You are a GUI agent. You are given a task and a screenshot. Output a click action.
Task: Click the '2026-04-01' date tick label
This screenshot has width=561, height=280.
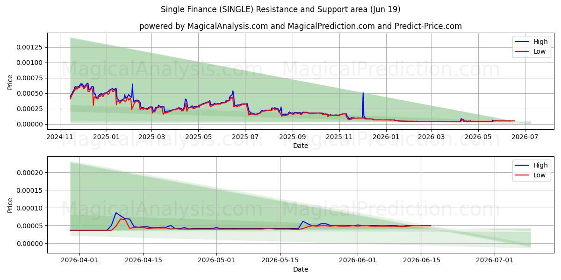79,260
